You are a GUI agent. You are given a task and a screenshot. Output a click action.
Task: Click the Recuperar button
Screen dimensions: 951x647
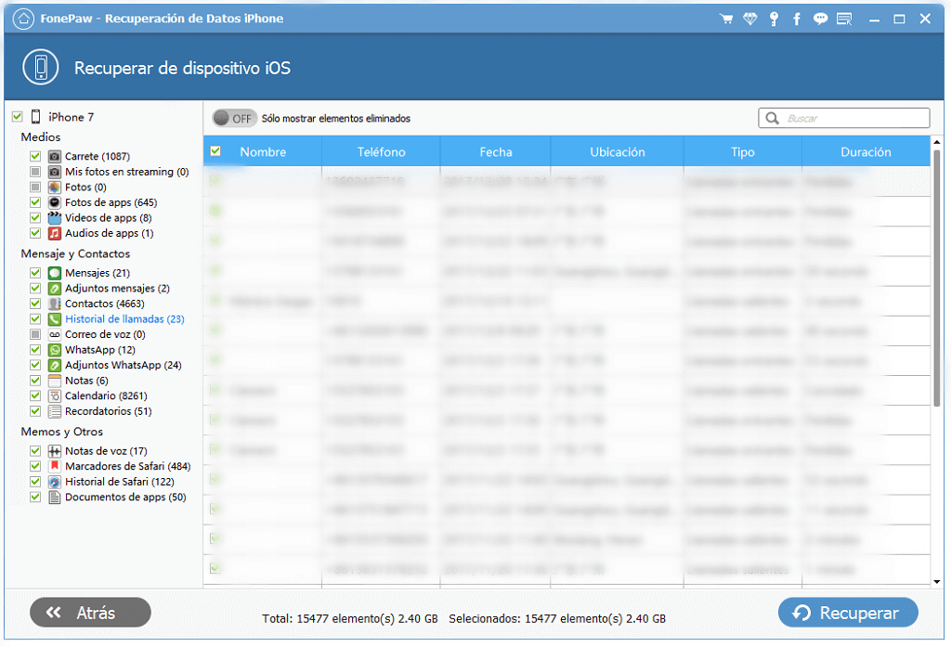tap(848, 613)
